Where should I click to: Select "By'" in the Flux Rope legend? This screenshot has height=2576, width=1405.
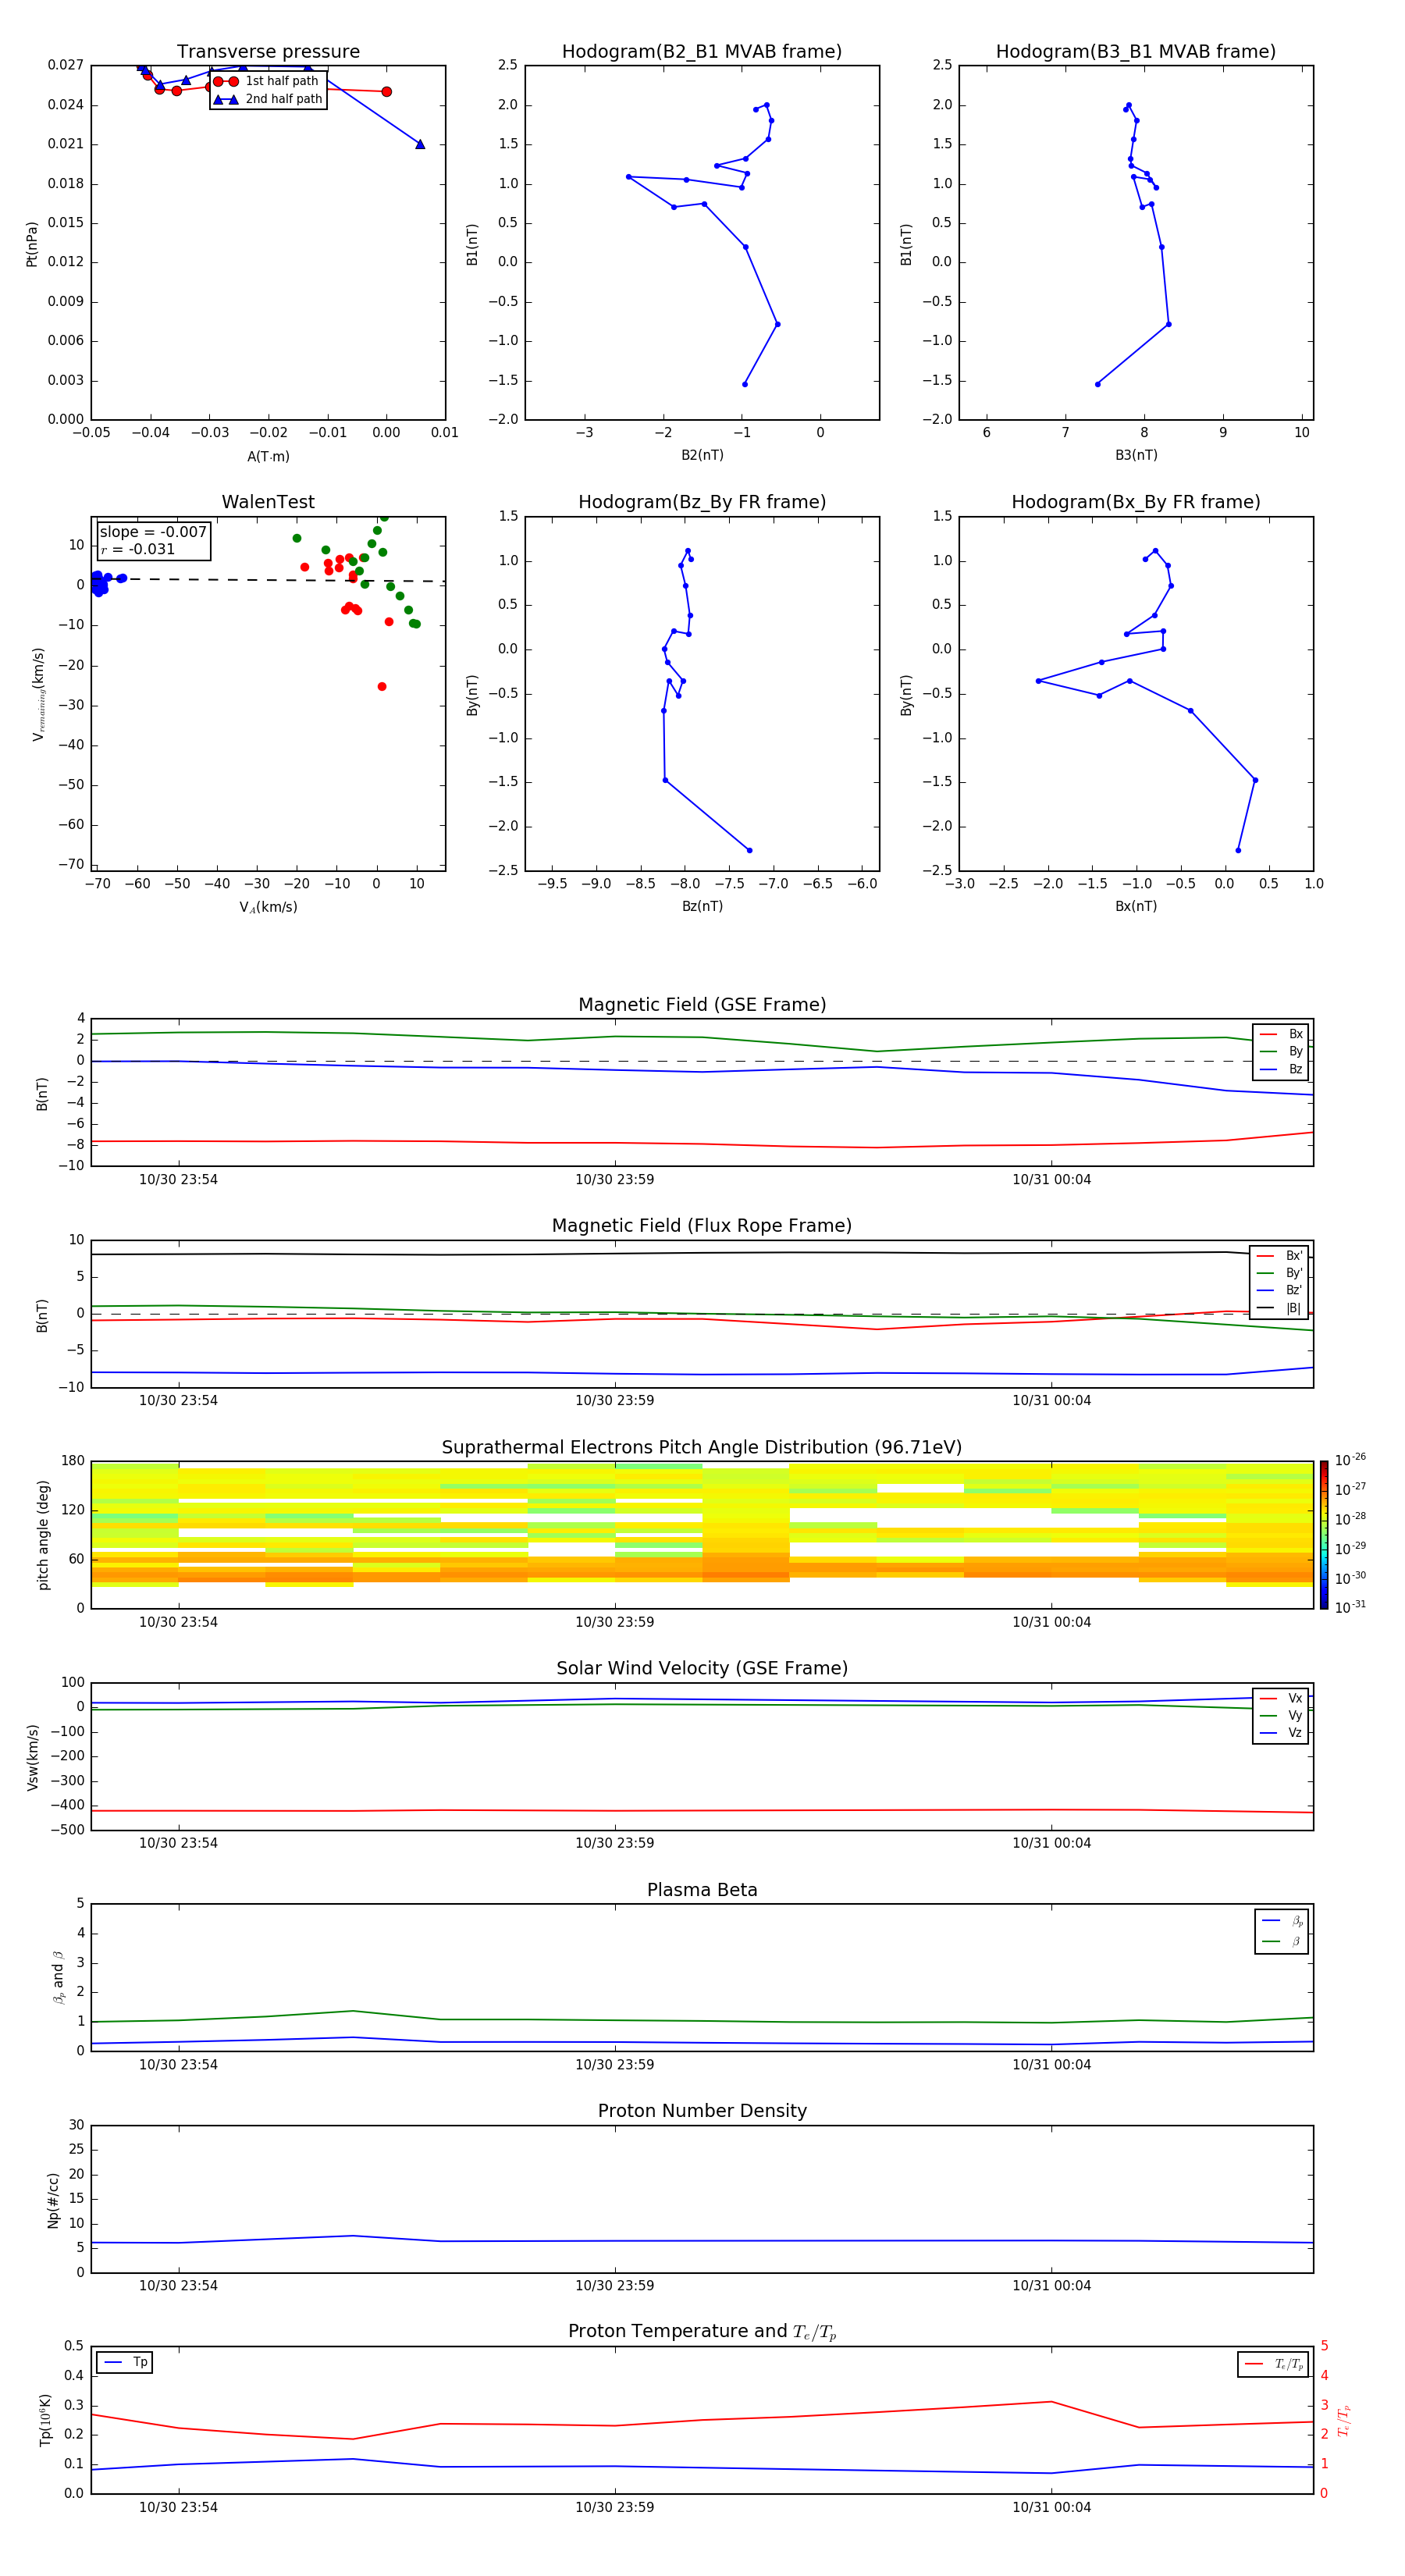[x=1280, y=1273]
